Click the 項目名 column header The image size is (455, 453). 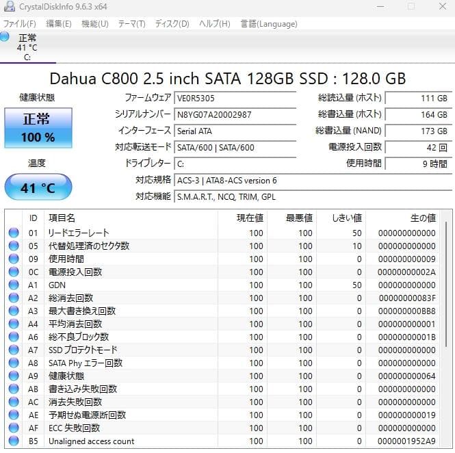(x=131, y=218)
